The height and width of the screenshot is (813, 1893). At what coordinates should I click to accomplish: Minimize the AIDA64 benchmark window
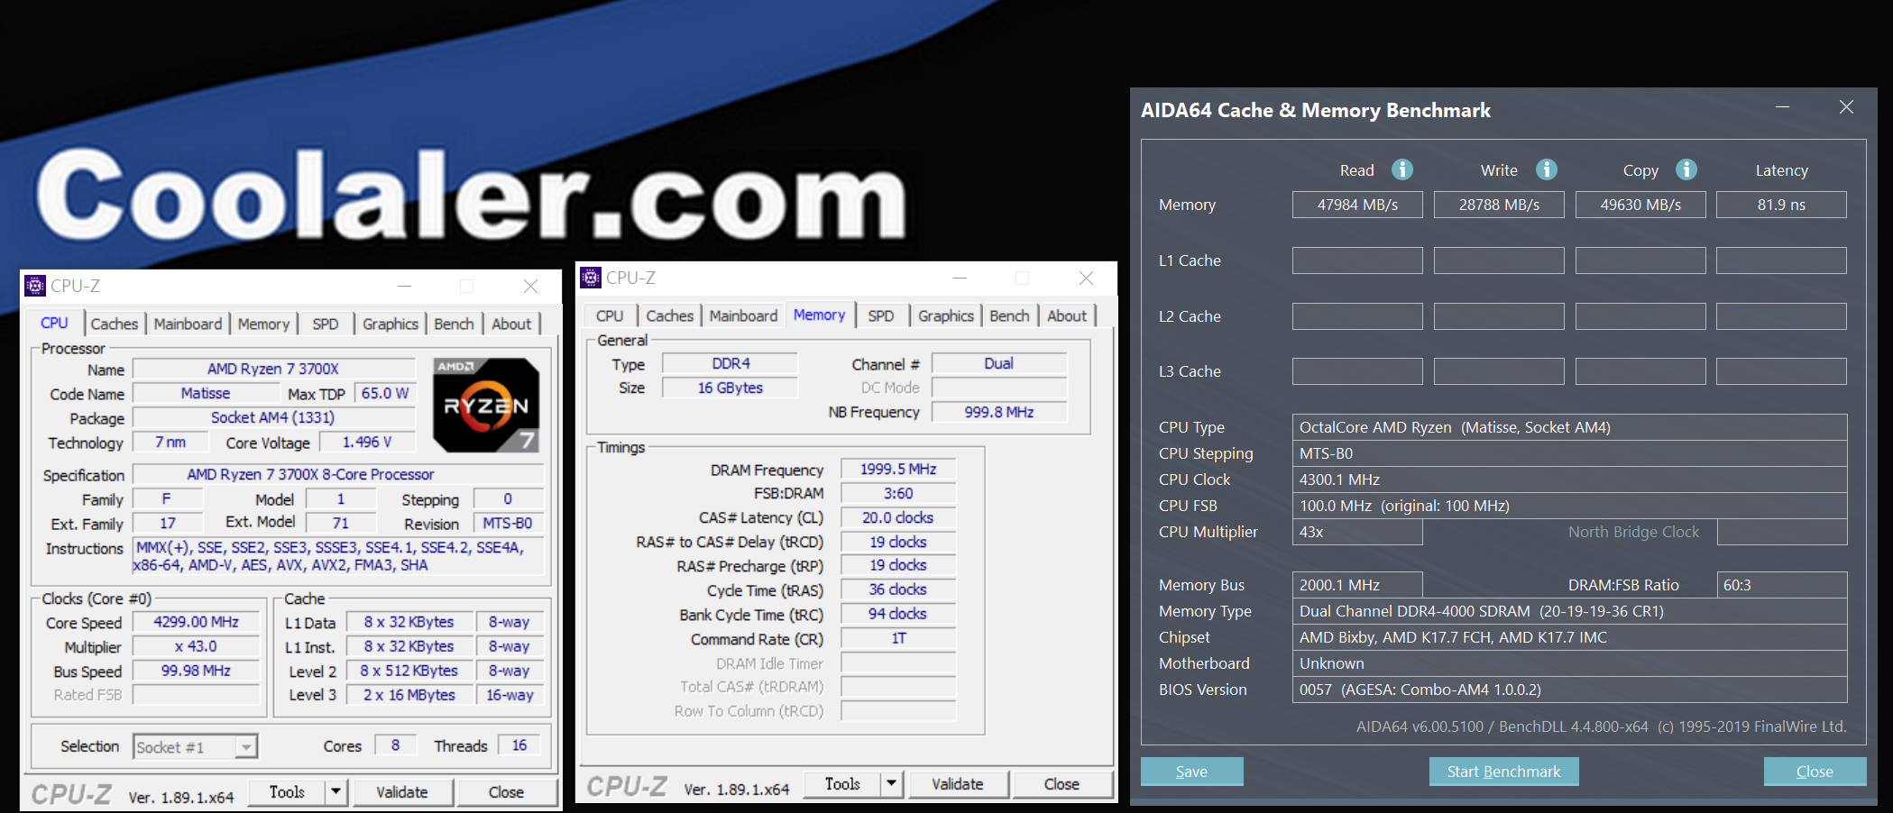tap(1782, 107)
